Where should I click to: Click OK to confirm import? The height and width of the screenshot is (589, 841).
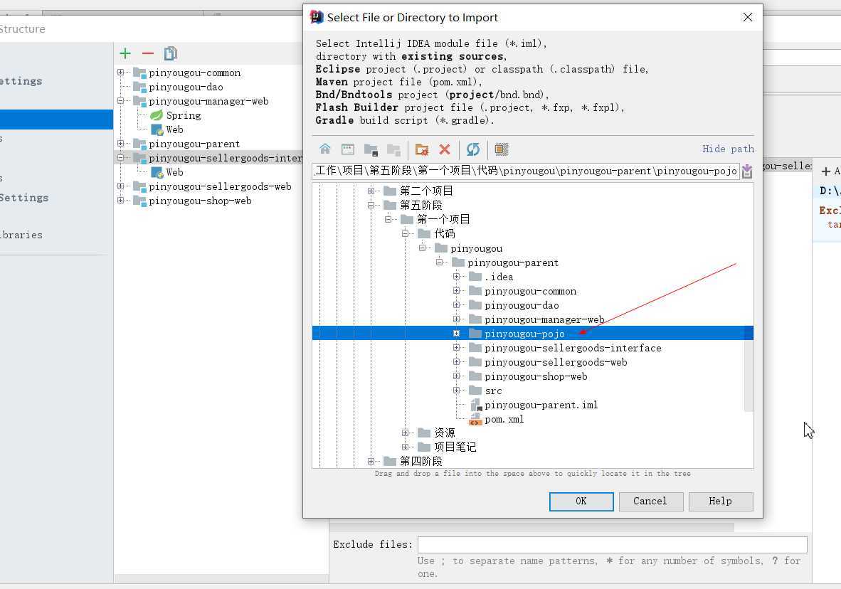pyautogui.click(x=581, y=502)
